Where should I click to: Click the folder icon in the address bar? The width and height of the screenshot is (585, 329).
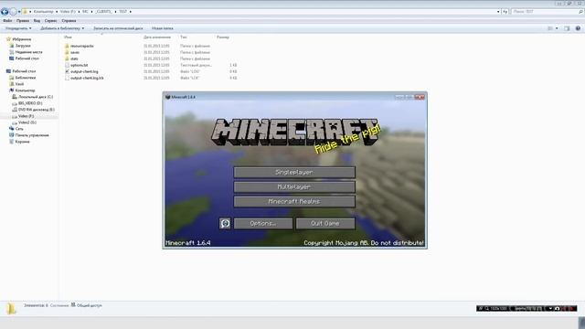pos(25,12)
